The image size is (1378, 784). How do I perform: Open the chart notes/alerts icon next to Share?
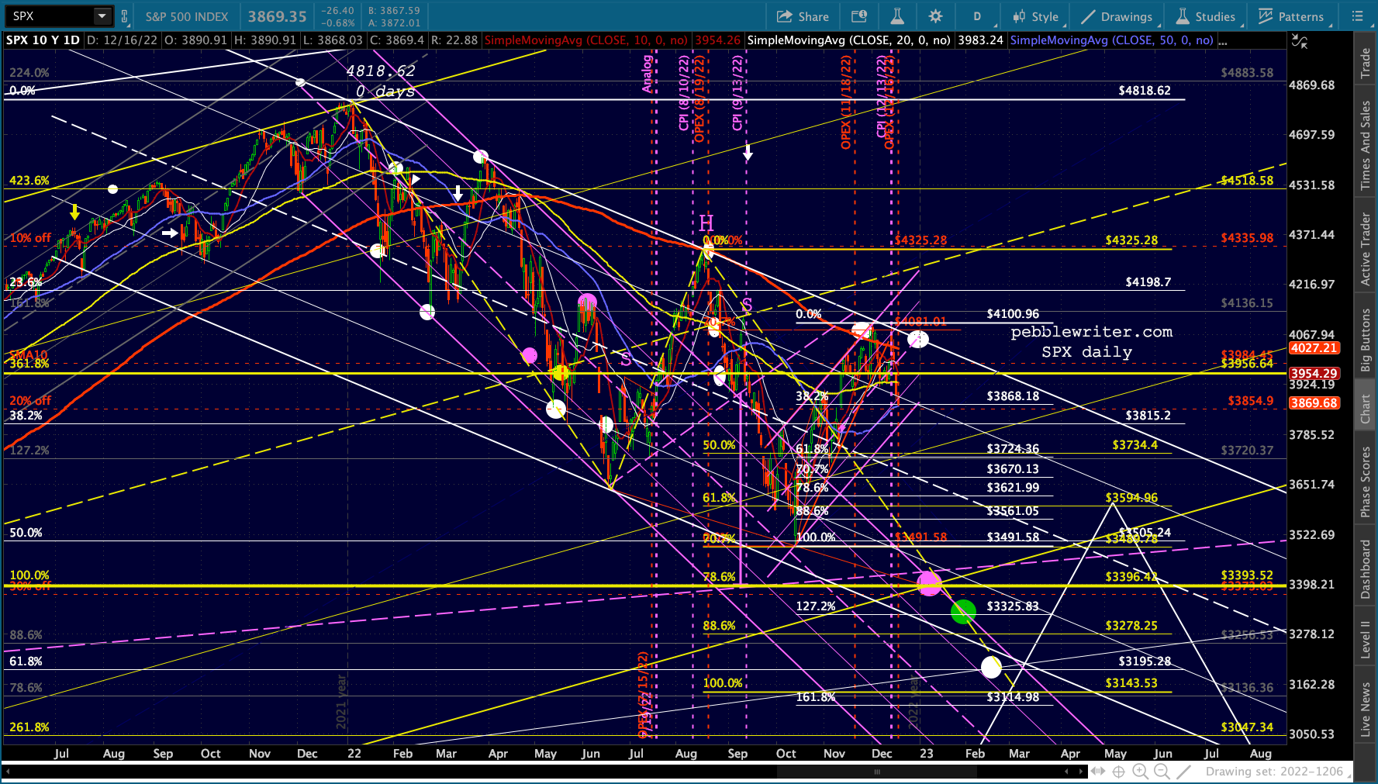click(x=858, y=16)
